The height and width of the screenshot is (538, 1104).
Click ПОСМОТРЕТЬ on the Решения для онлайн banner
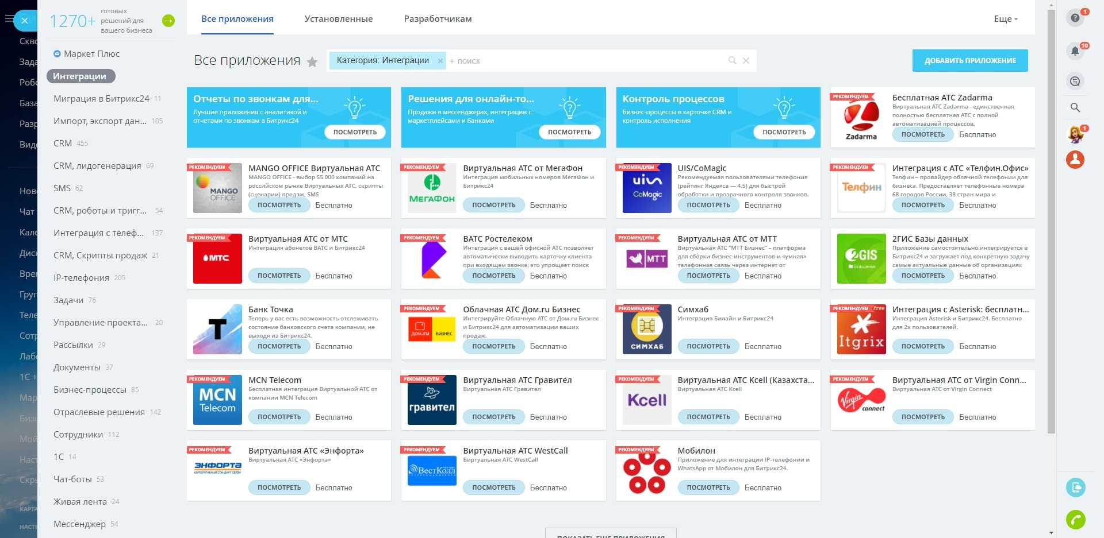[x=569, y=132]
